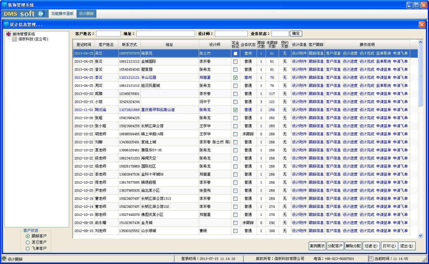Click the table scrollbar down arrow
Screen dimensions: 429x264
tap(421, 236)
